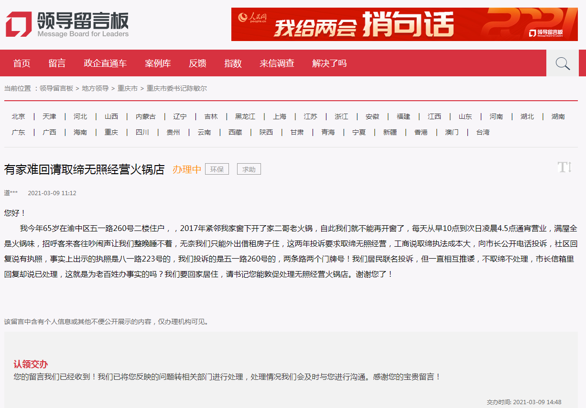Select 北京 from province list

coord(19,116)
